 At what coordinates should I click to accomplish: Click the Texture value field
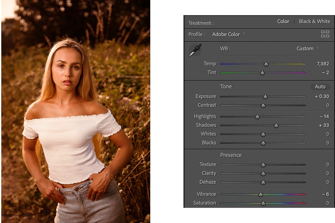(x=328, y=164)
